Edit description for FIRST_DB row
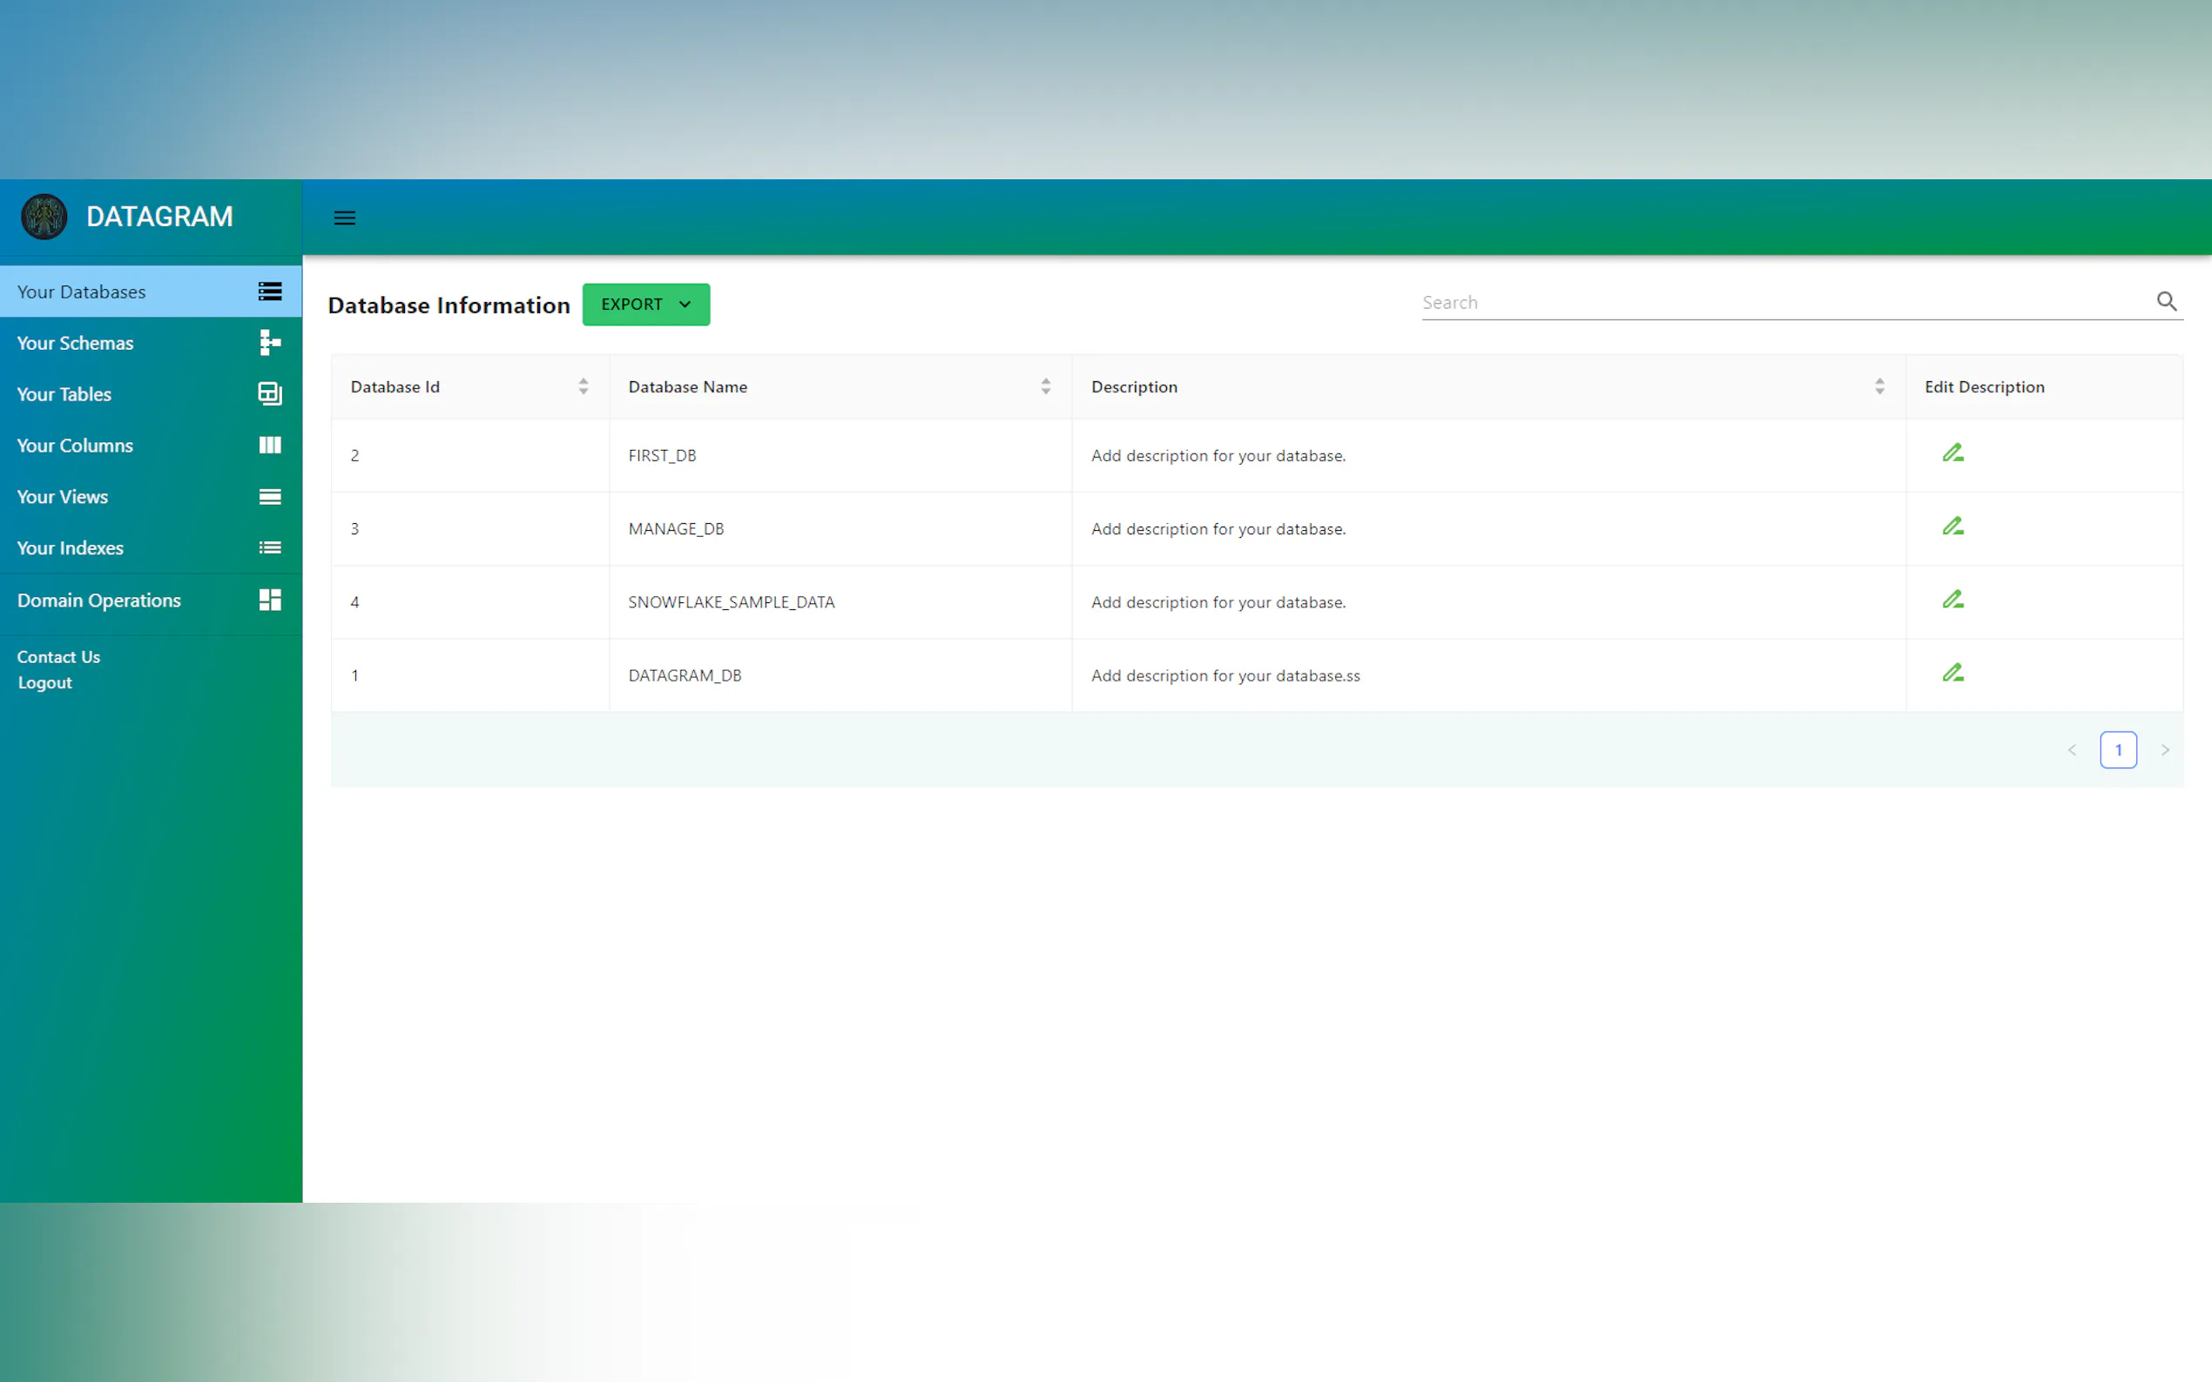This screenshot has width=2212, height=1382. 1952,453
